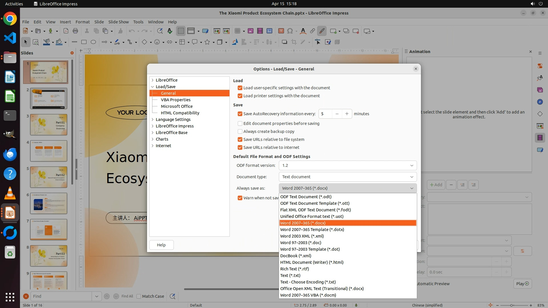Click the Help button in Options dialog
The width and height of the screenshot is (548, 308).
[x=161, y=245]
